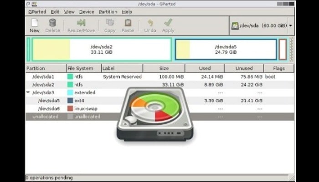Sort by the Flags column header
The width and height of the screenshot is (319, 182).
(279, 68)
